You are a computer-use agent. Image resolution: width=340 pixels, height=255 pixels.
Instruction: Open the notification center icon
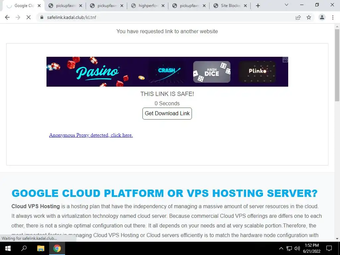click(329, 248)
